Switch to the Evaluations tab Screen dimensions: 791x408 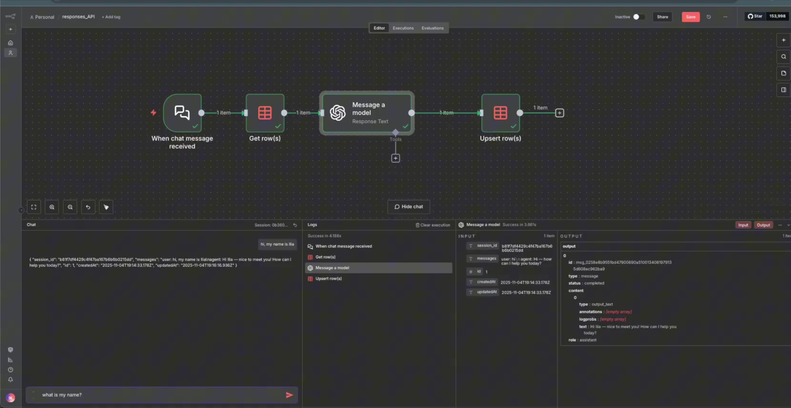(433, 28)
